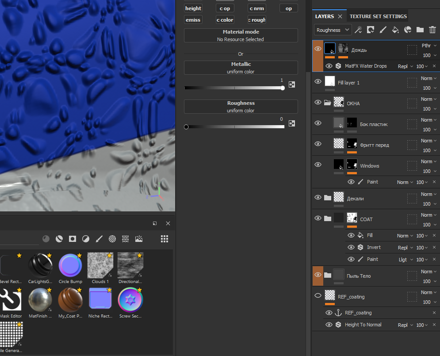This screenshot has width=440, height=356.
Task: Hide the Windows layer
Action: [318, 165]
